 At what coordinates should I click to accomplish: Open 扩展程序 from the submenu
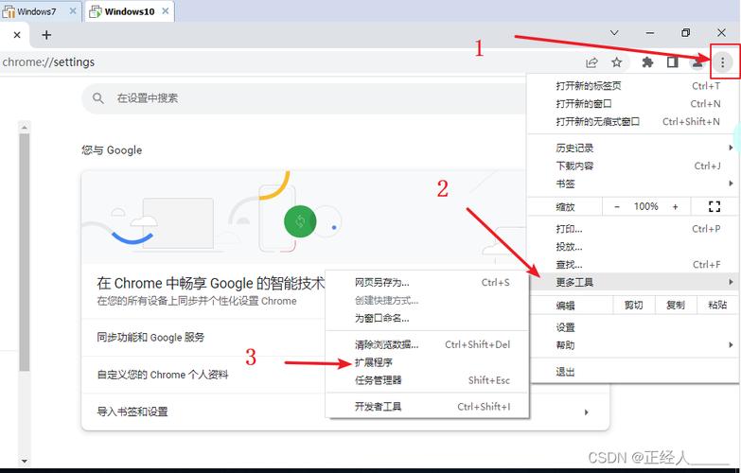pos(427,362)
